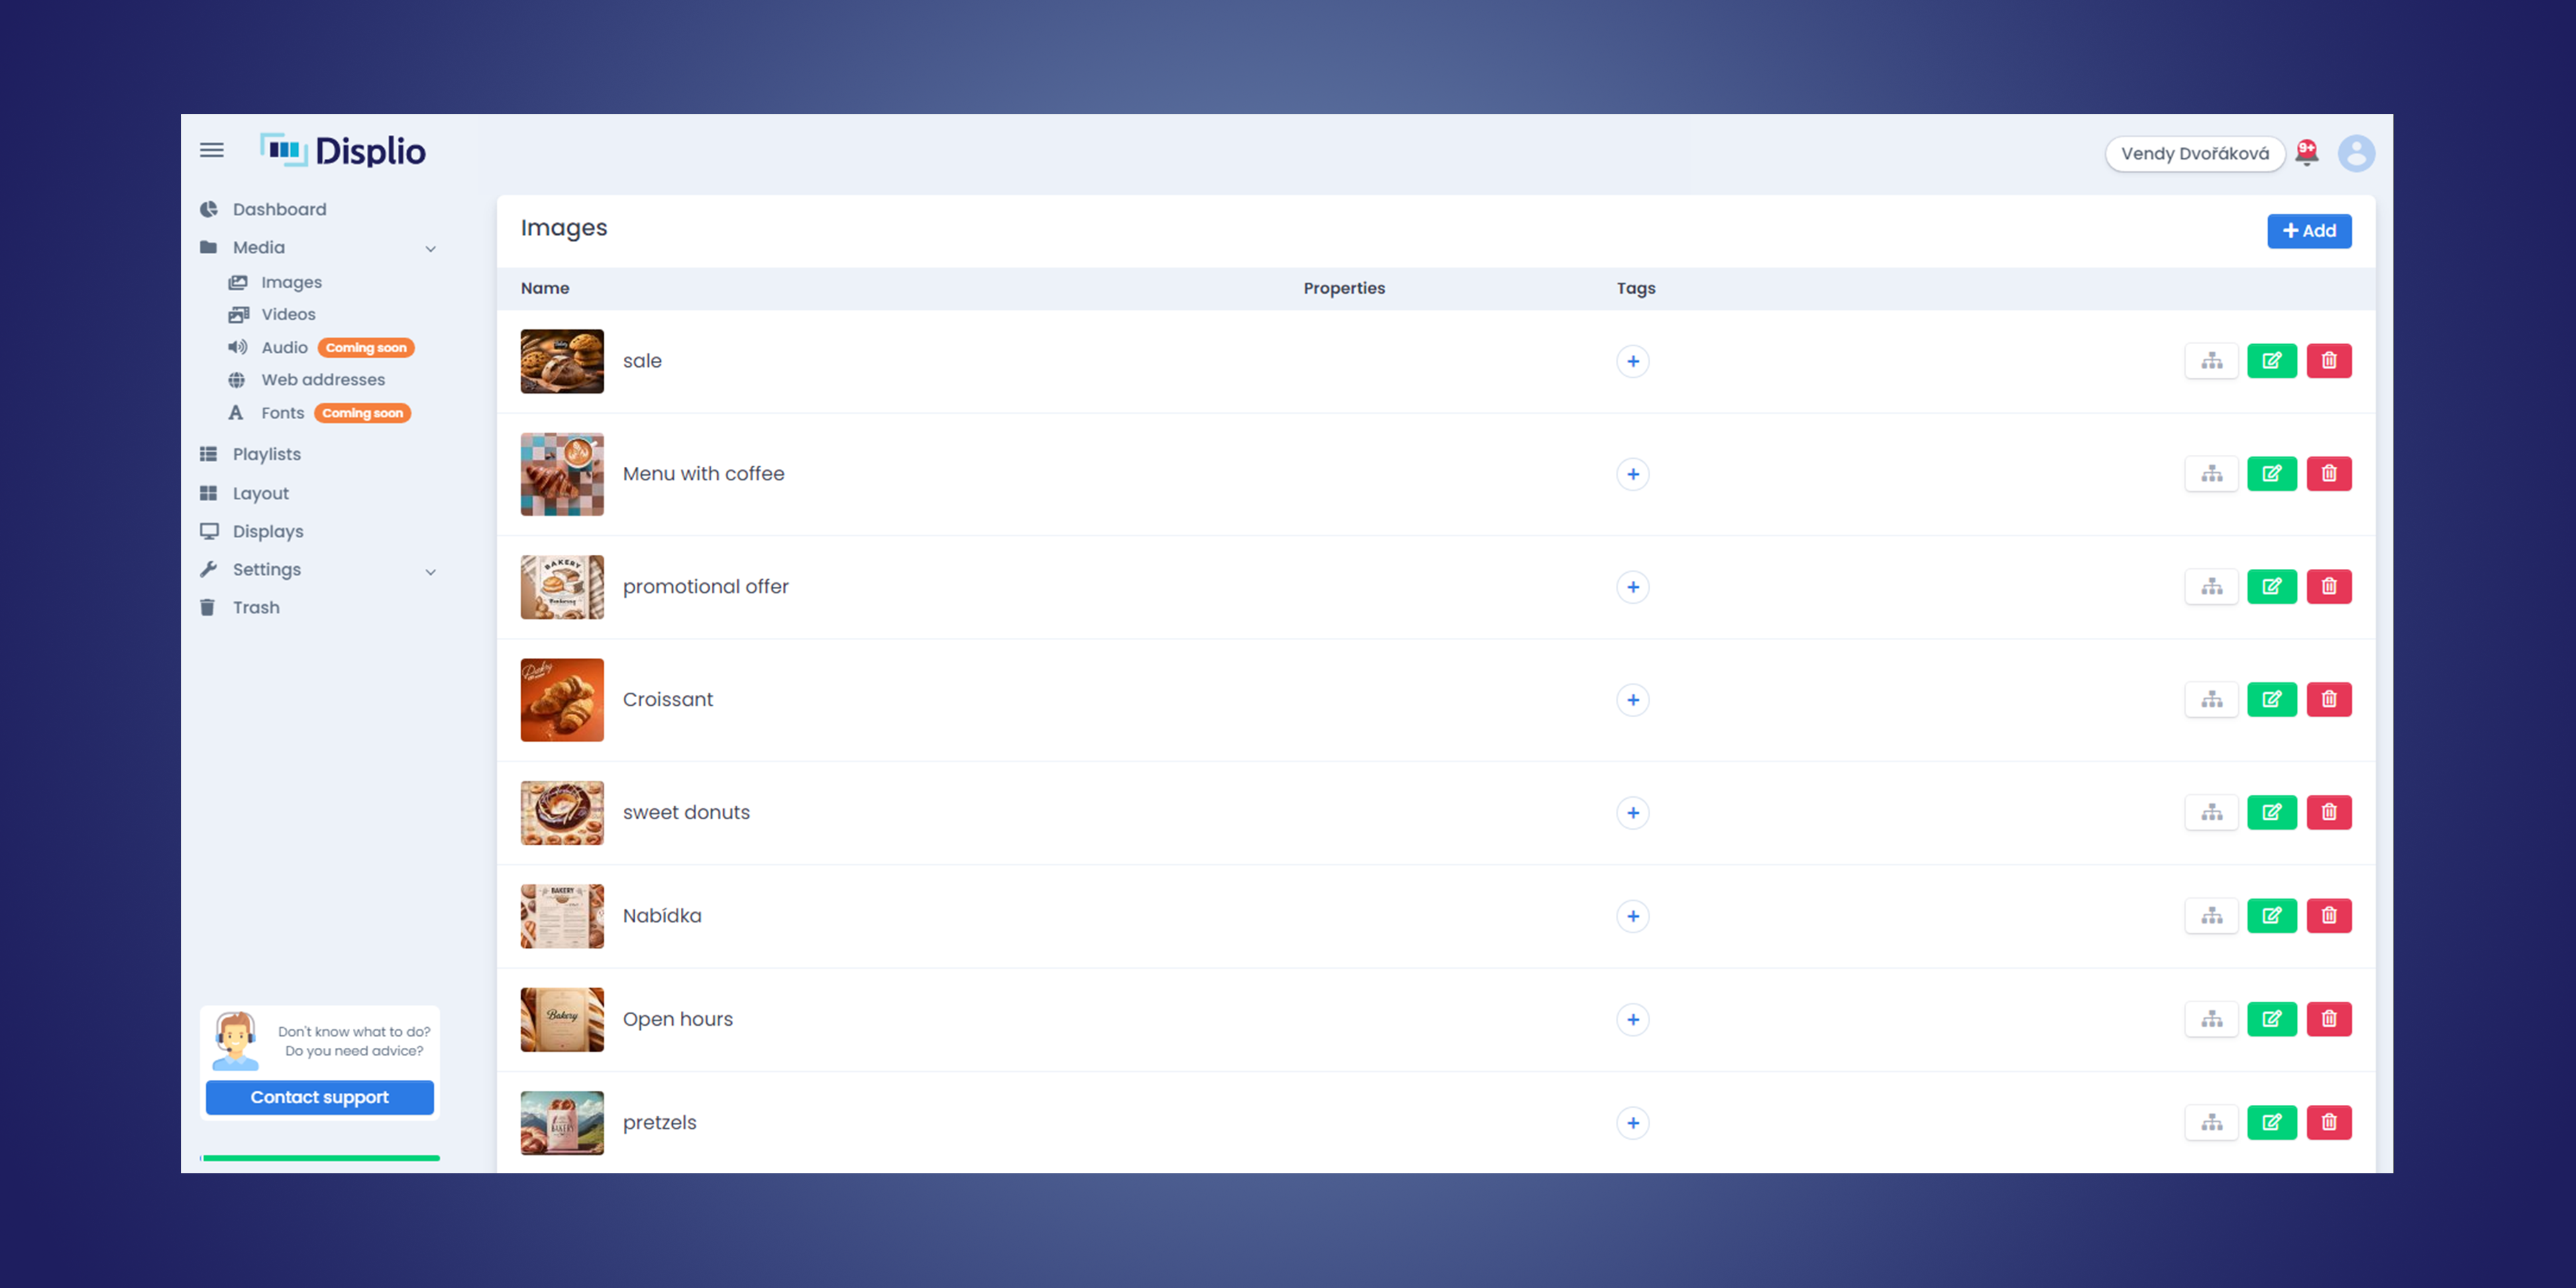Expand the Settings menu chevron

coord(431,572)
